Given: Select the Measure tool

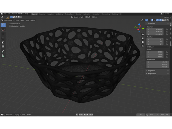Looking at the screenshot, I should (3, 56).
